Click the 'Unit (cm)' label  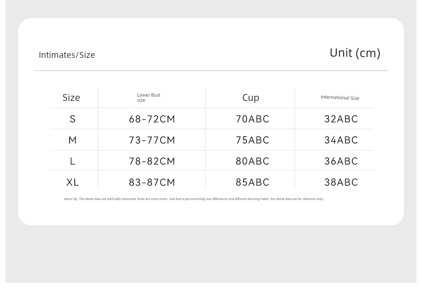(x=355, y=53)
